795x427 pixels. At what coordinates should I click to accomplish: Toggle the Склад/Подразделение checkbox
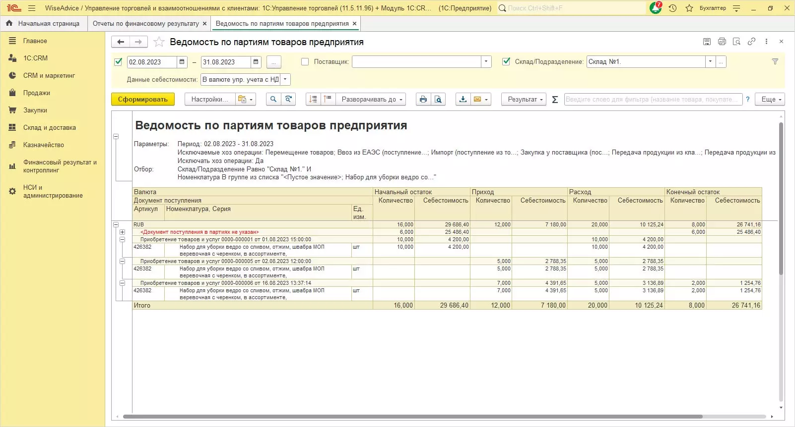pyautogui.click(x=506, y=62)
